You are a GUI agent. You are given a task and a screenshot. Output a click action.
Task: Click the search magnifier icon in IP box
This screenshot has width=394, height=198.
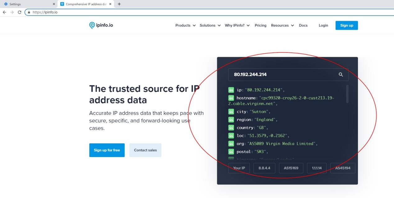(x=341, y=74)
